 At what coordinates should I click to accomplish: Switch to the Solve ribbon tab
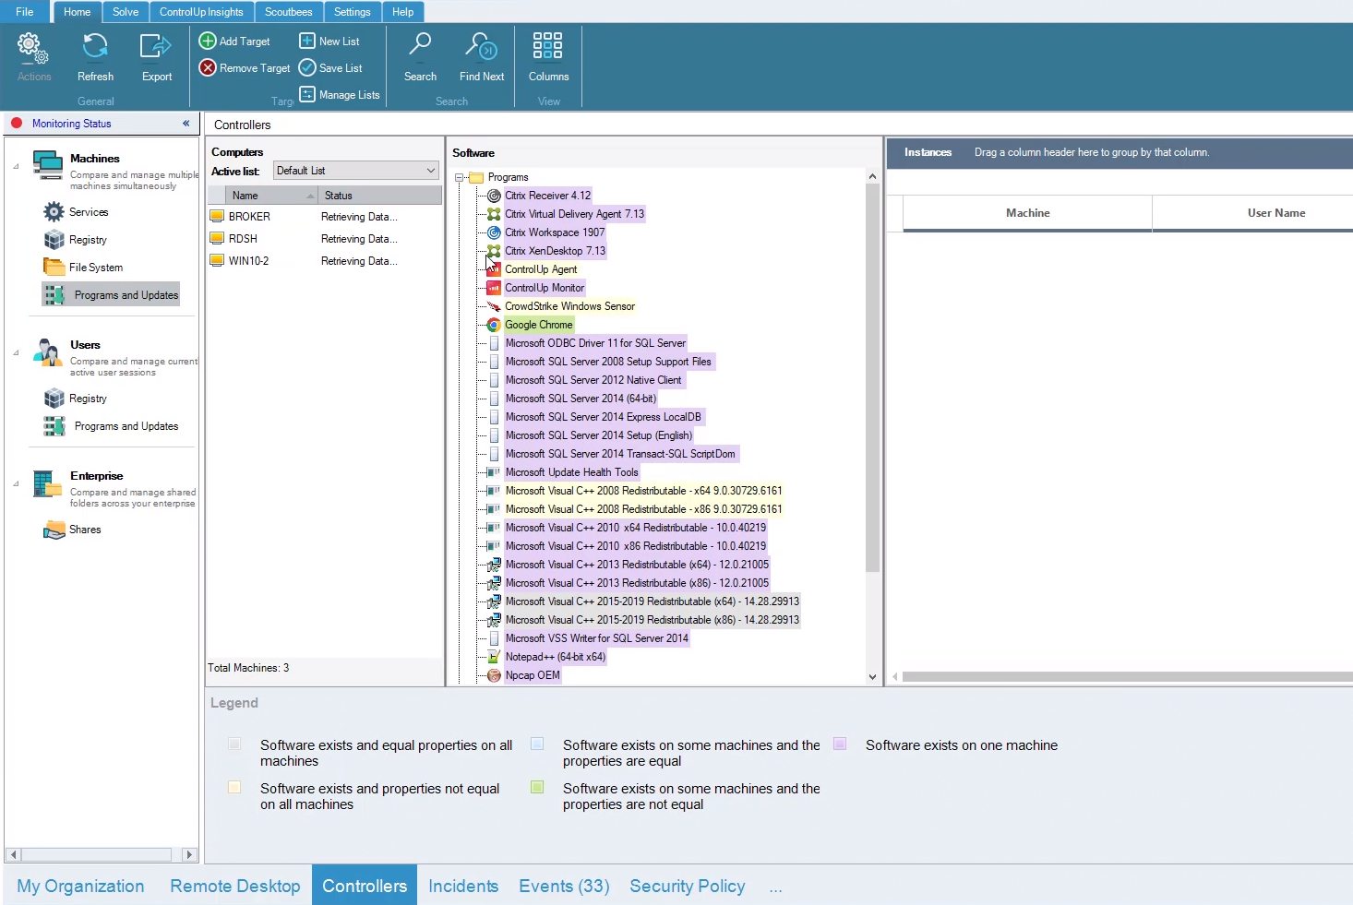[126, 12]
